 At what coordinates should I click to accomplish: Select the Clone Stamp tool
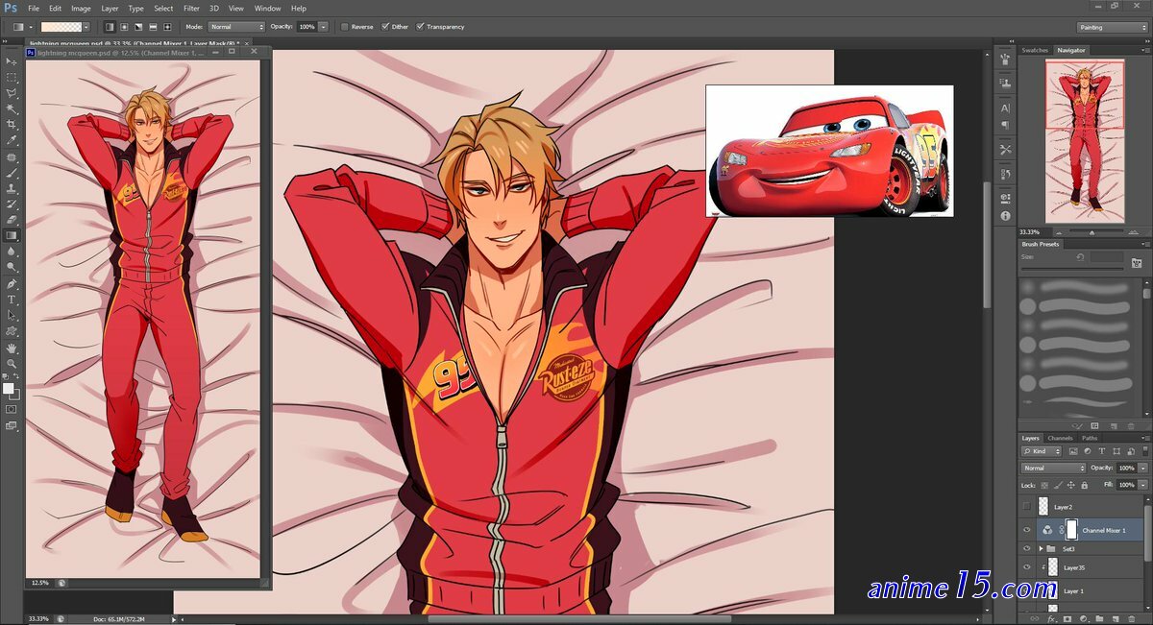click(12, 188)
